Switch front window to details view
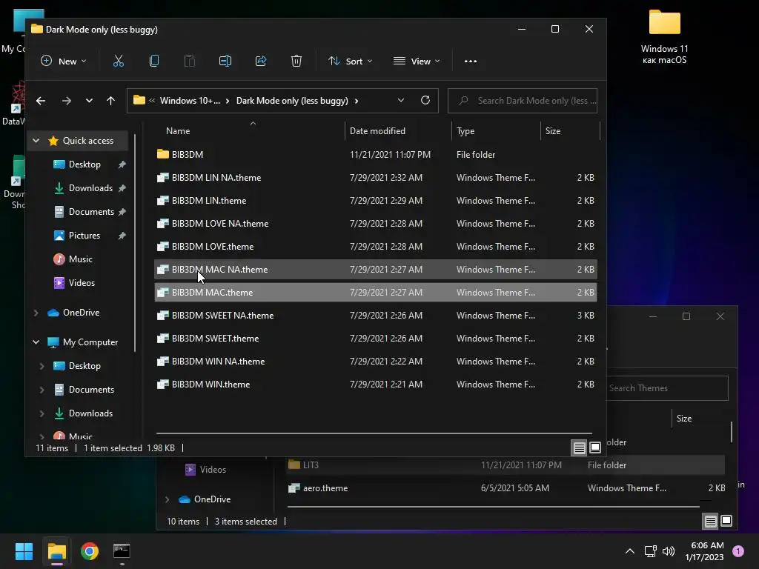The width and height of the screenshot is (759, 569). coord(580,448)
